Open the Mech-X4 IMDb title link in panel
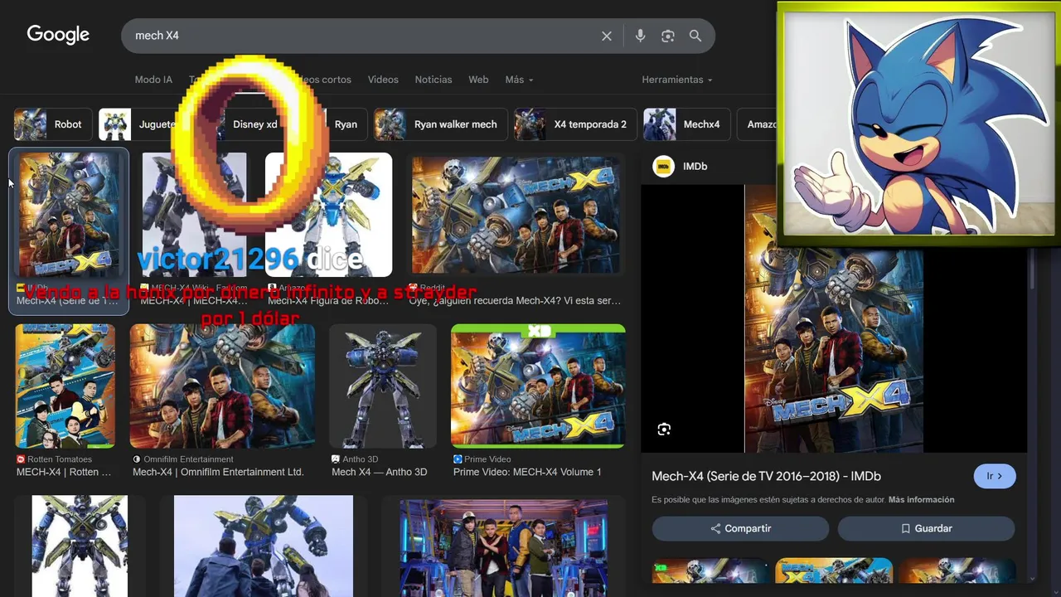Viewport: 1061px width, 597px height. [x=766, y=476]
